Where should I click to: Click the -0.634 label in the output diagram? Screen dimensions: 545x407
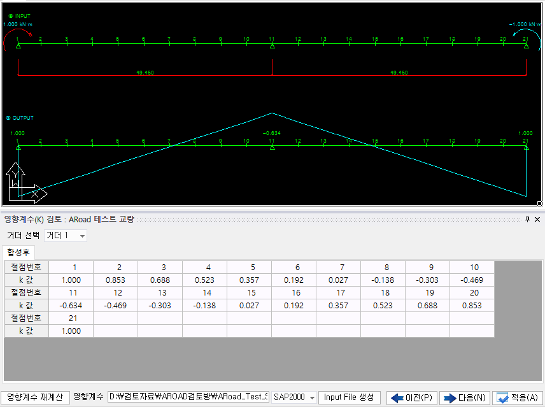(272, 133)
